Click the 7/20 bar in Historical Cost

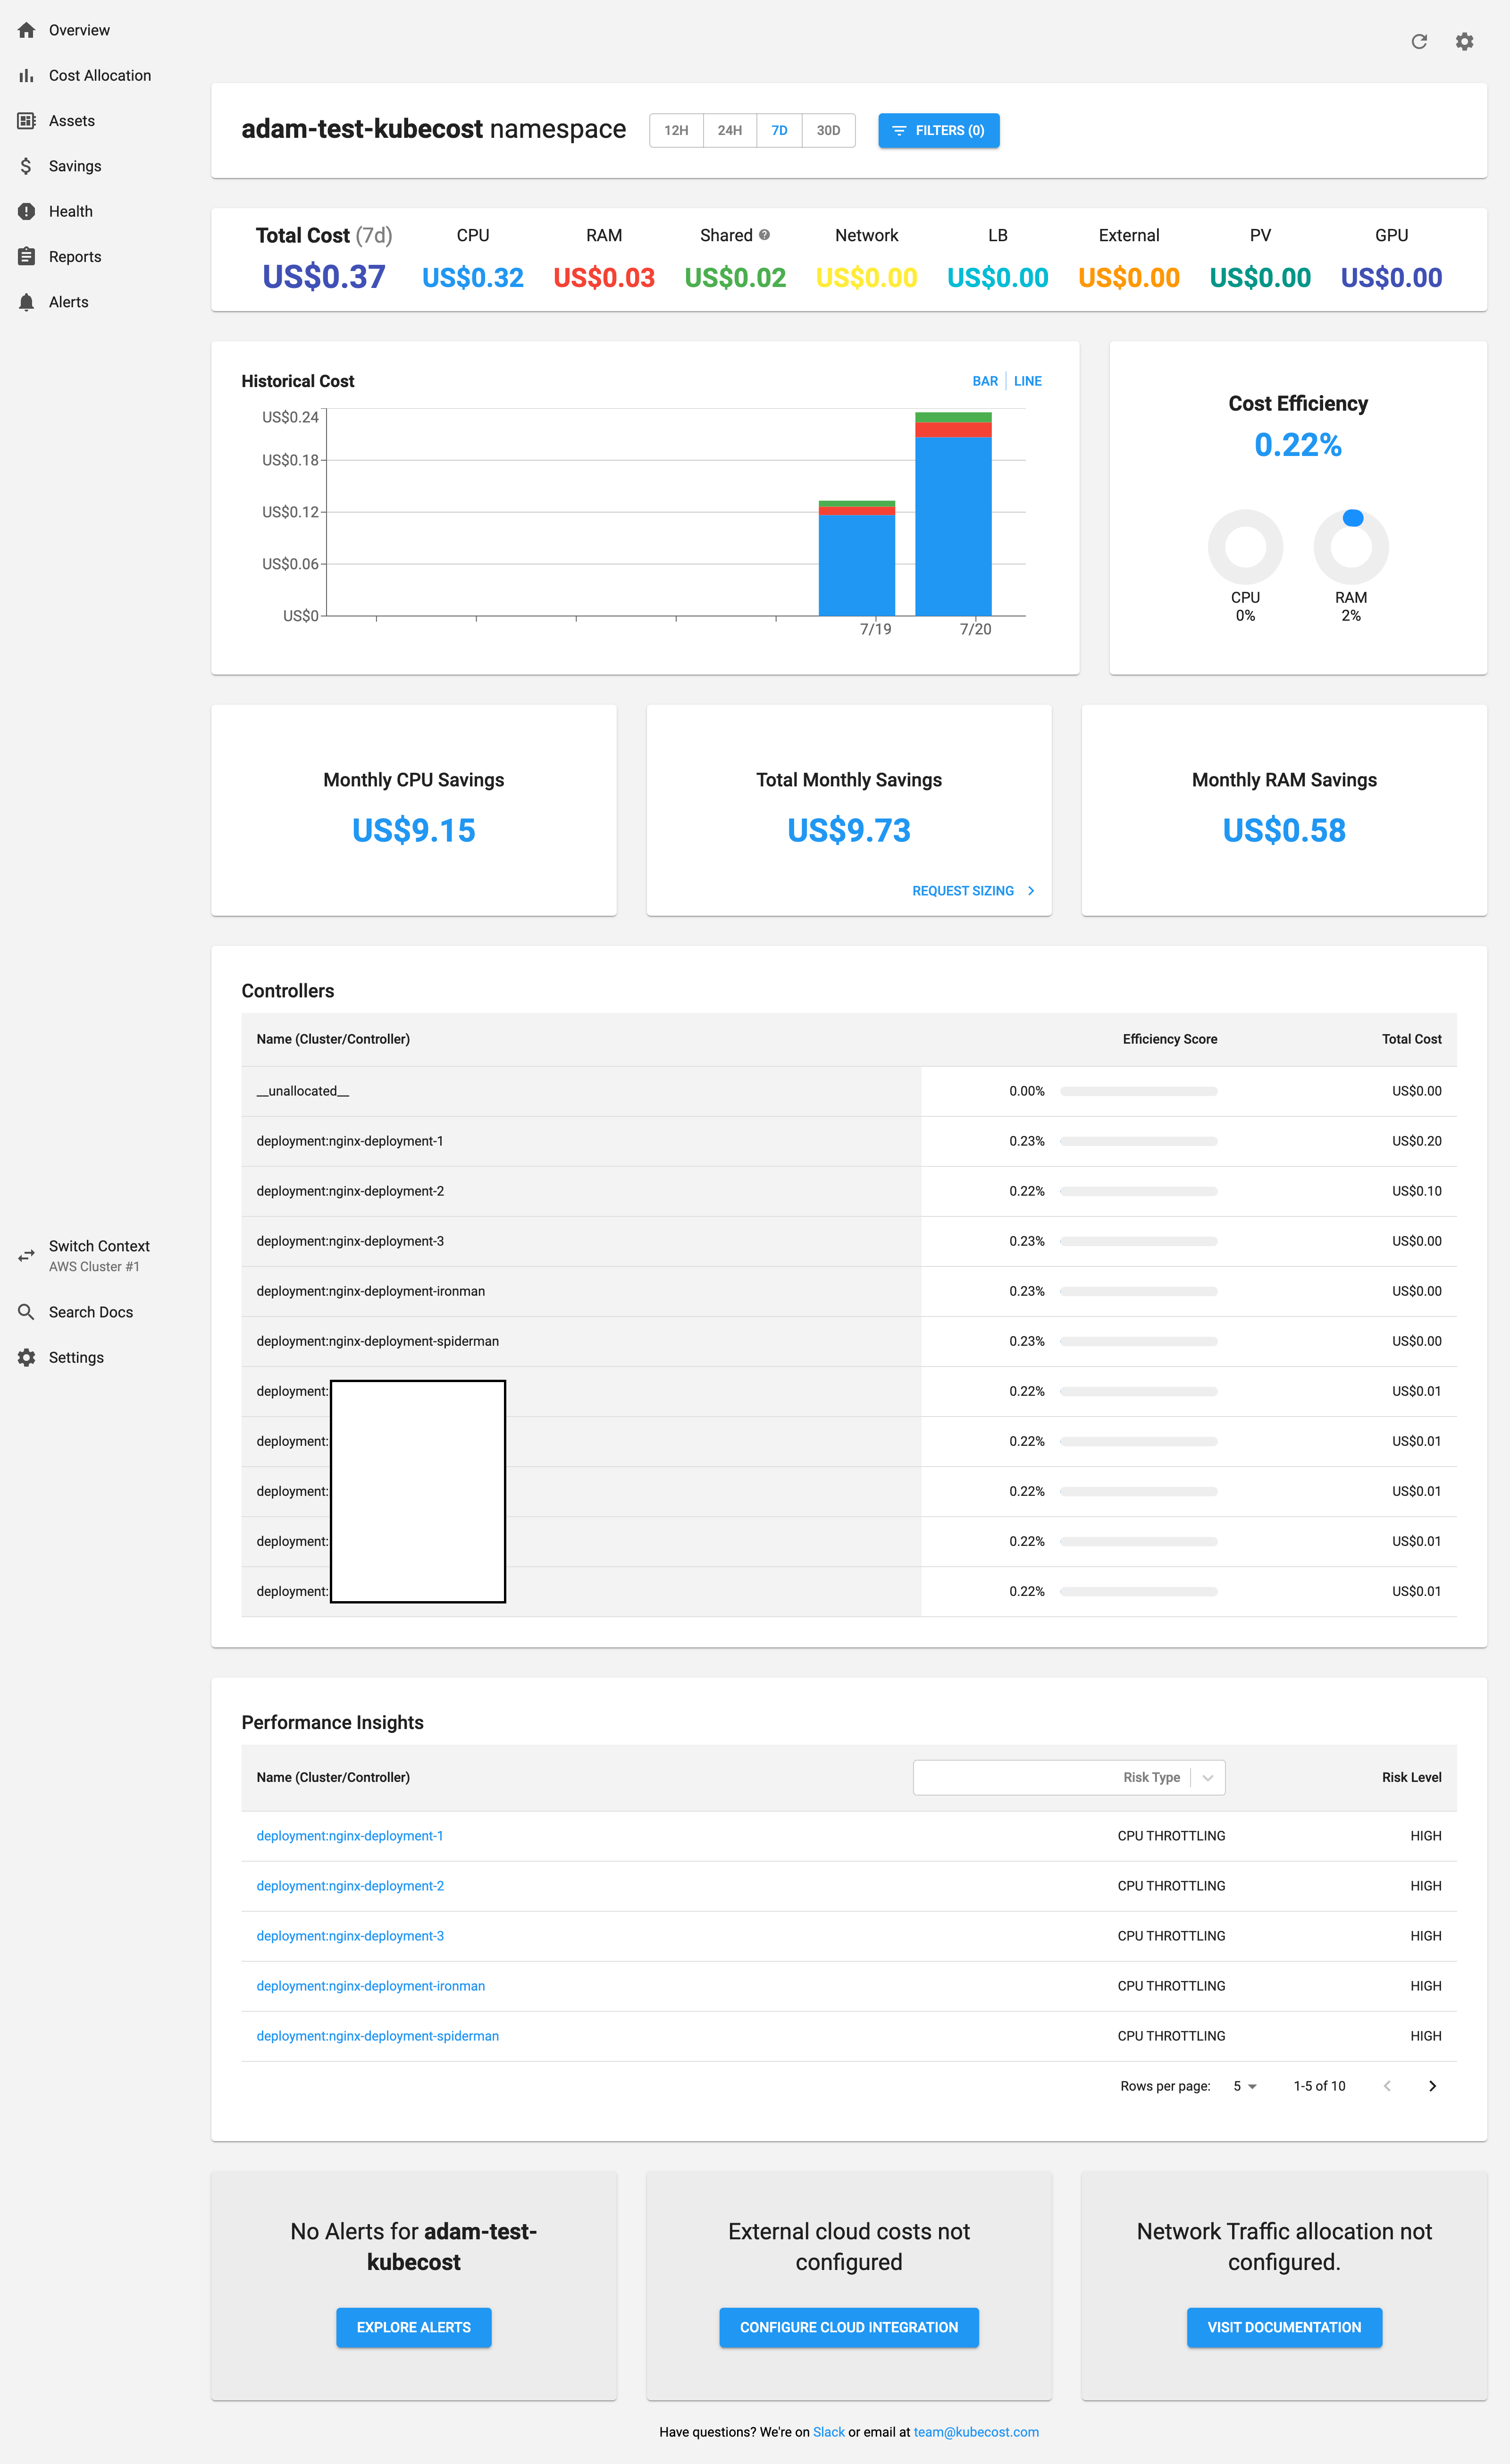953,513
